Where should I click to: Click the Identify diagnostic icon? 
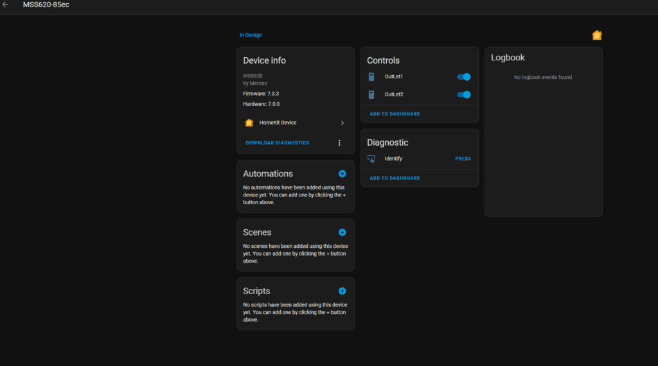click(x=371, y=159)
